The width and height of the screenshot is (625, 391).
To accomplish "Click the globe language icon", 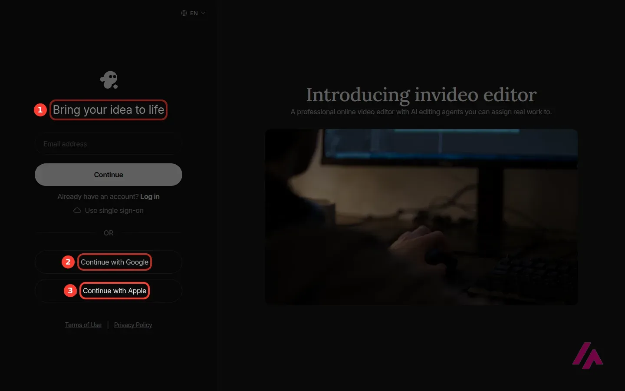I will coord(184,13).
